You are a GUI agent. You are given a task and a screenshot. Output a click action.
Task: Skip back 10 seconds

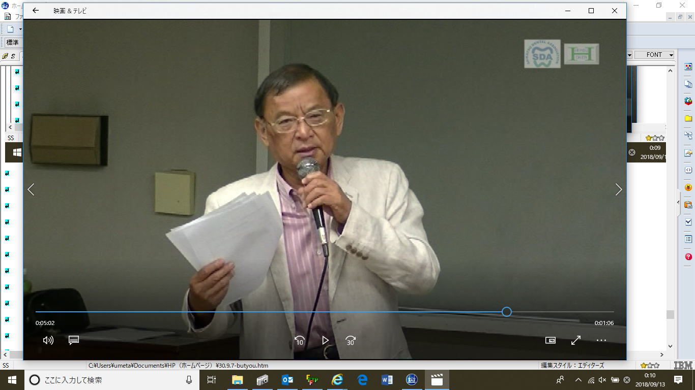[300, 341]
